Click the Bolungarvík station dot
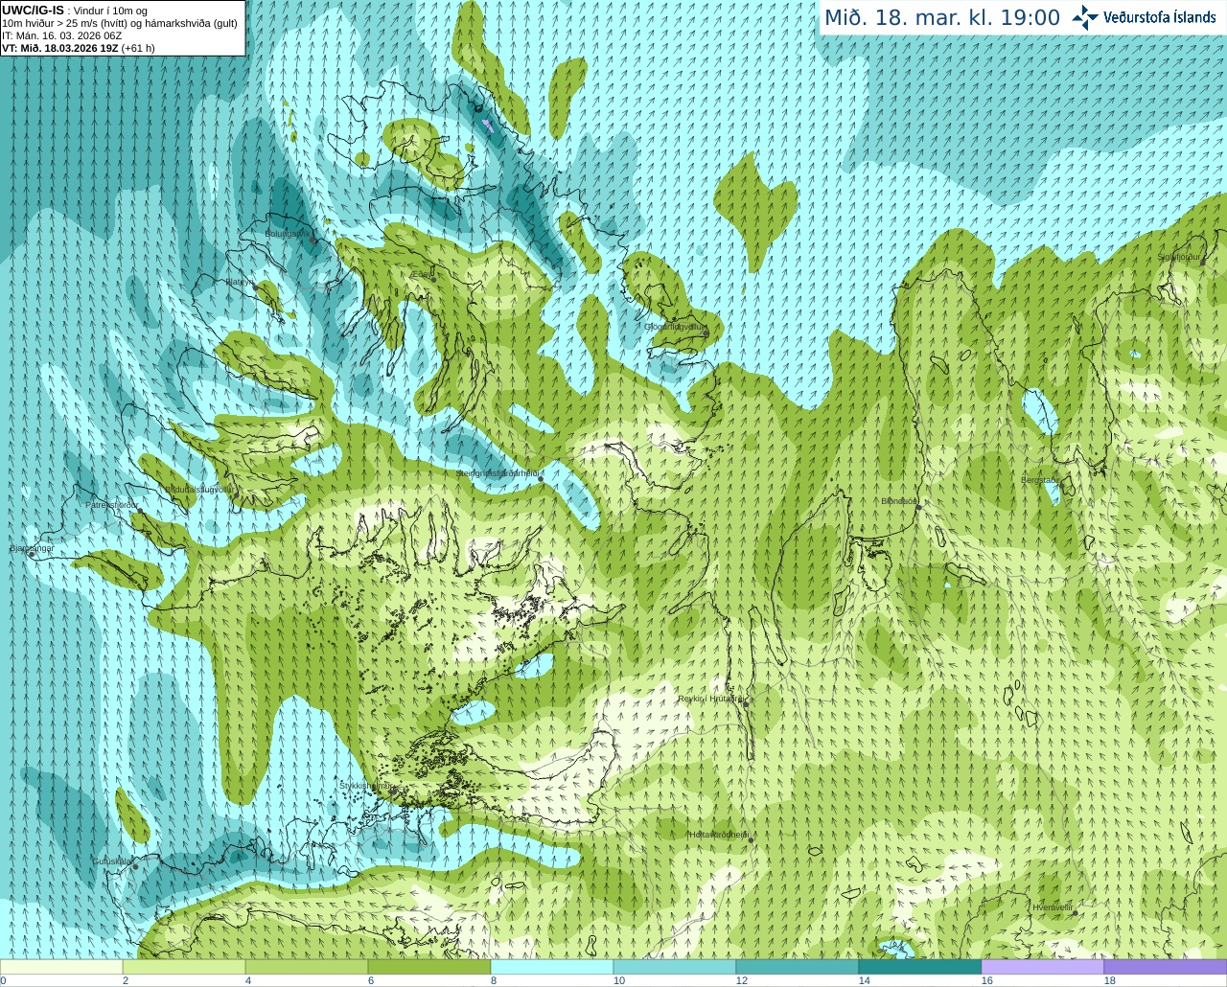This screenshot has width=1227, height=987. [x=313, y=241]
